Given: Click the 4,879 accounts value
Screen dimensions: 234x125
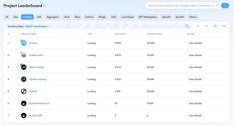Looking at the screenshot, I should (118, 55).
